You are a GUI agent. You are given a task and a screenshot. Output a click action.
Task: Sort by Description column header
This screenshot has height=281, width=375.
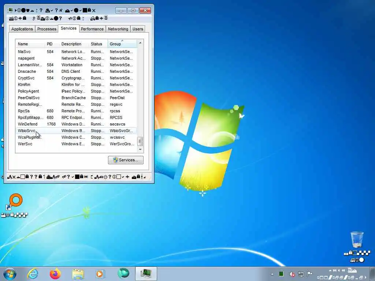(x=74, y=44)
